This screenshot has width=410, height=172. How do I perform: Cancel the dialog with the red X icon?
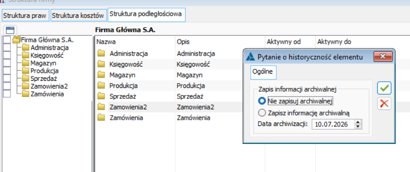(384, 104)
